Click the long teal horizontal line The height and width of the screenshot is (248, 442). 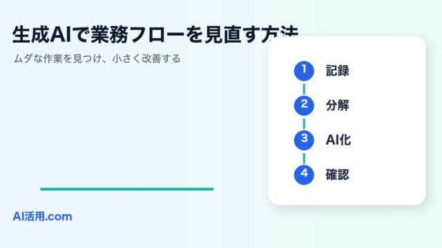127,189
